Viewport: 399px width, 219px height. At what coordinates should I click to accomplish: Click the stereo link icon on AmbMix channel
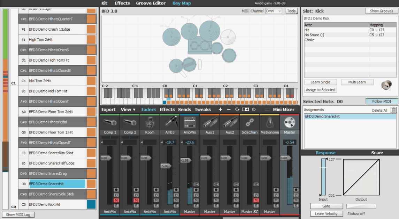click(196, 185)
